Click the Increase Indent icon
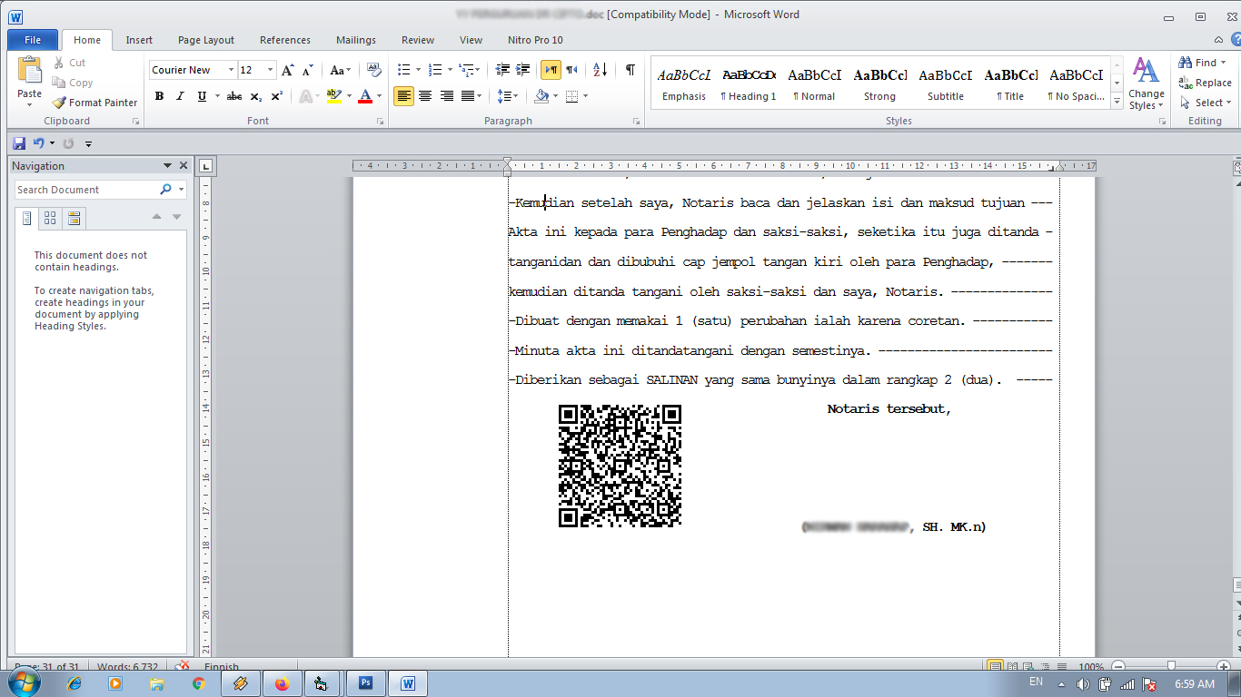The width and height of the screenshot is (1241, 697). [x=523, y=70]
